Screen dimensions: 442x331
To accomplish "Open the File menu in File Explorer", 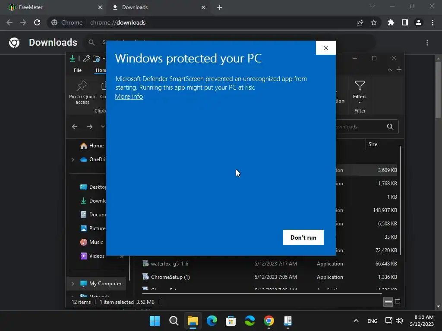I will coord(78,70).
